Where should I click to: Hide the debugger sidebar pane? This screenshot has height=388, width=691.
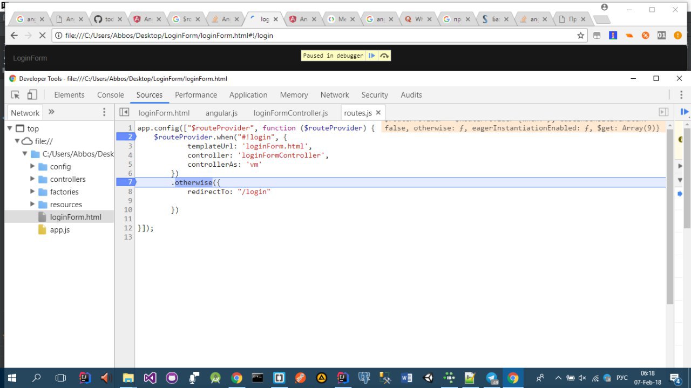tap(663, 112)
